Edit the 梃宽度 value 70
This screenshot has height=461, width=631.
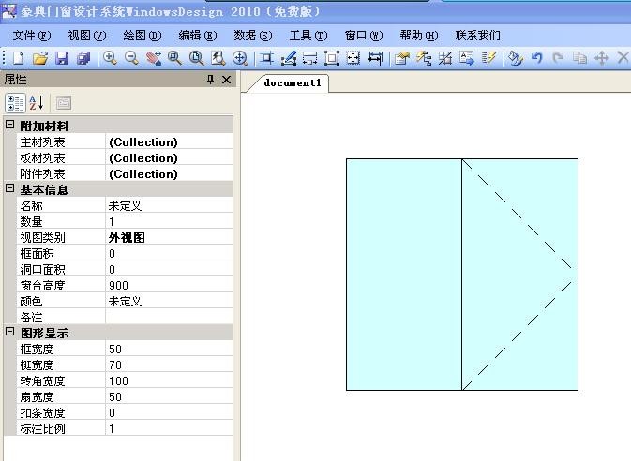169,365
